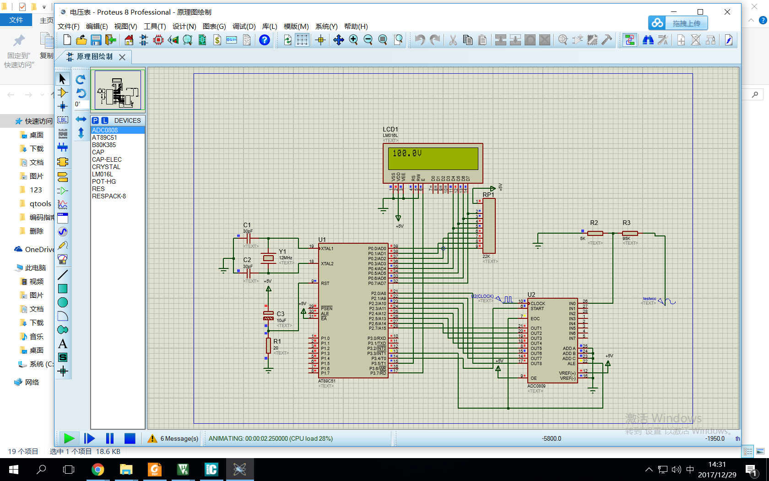Select the Terminals Mode tool

[63, 177]
